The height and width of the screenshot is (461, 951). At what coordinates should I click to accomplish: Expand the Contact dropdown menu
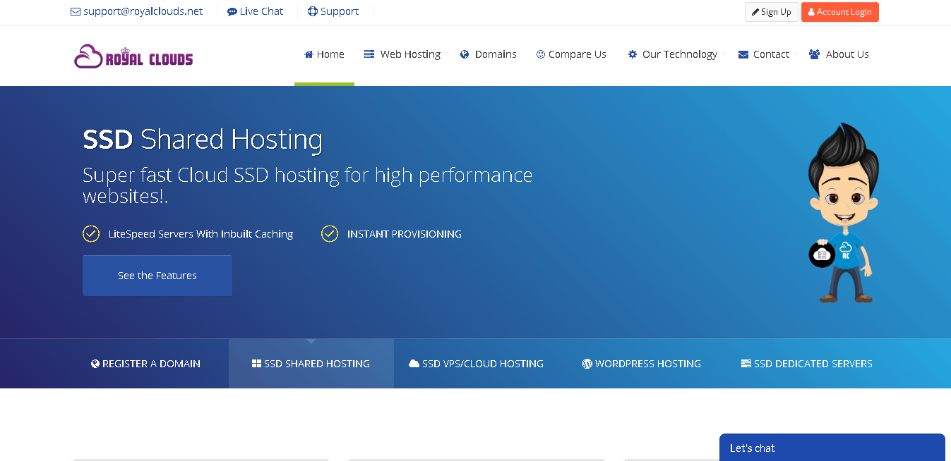coord(768,54)
